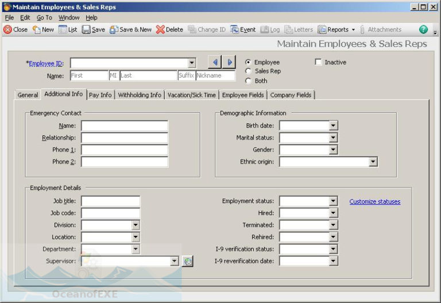This screenshot has width=441, height=303.
Task: Click the green Help question mark icon
Action: click(x=423, y=29)
